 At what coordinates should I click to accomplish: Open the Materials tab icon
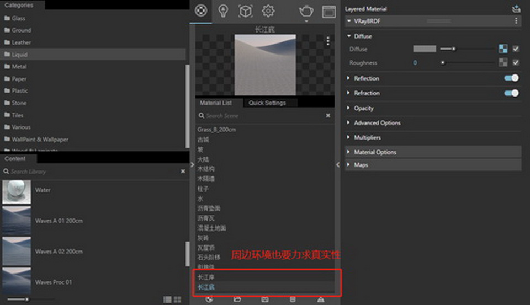coord(201,10)
